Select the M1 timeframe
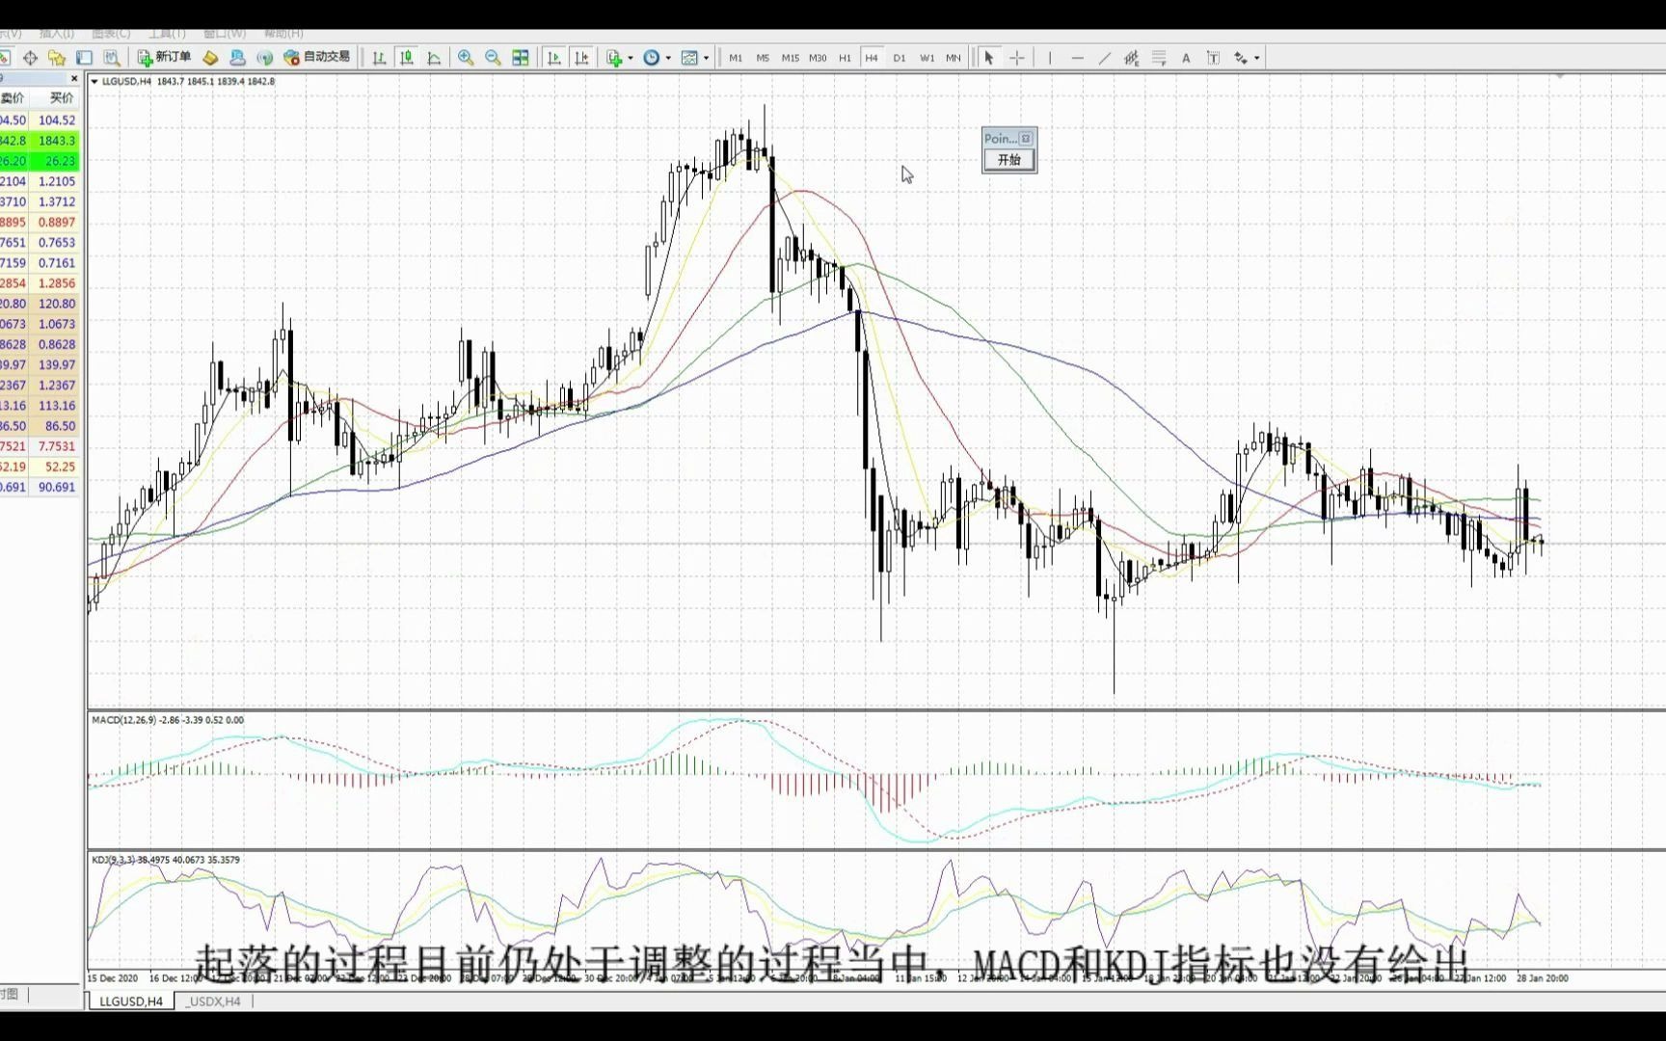This screenshot has height=1041, width=1666. [736, 58]
